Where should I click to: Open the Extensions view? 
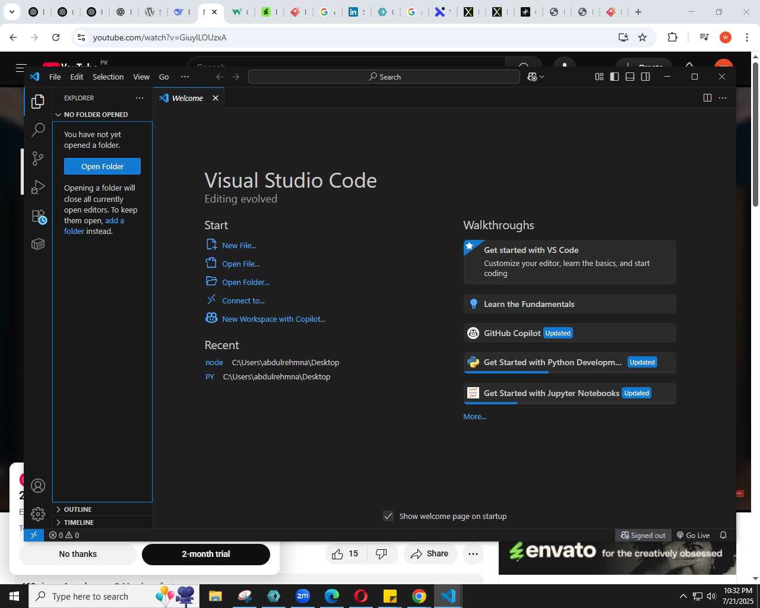point(38,216)
